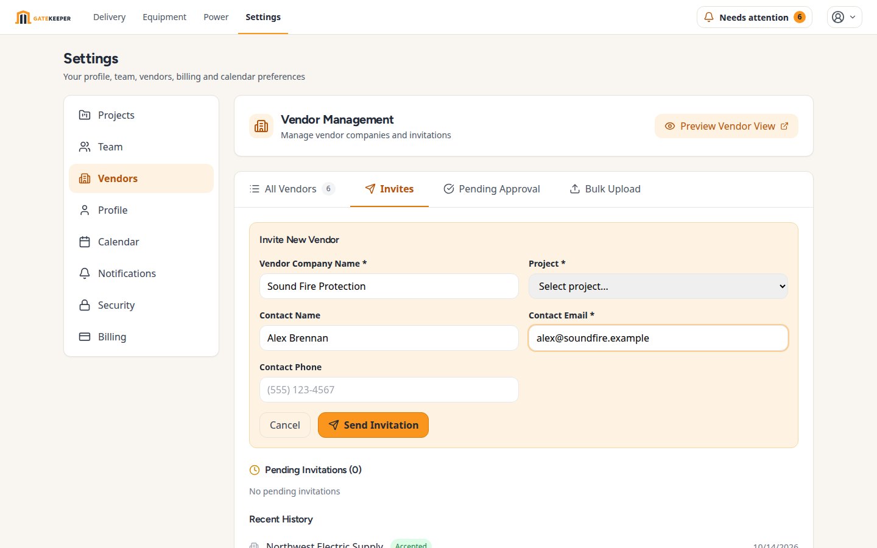Click the eye icon on Preview Vendor View
Screen dimensions: 877x548
[670, 126]
